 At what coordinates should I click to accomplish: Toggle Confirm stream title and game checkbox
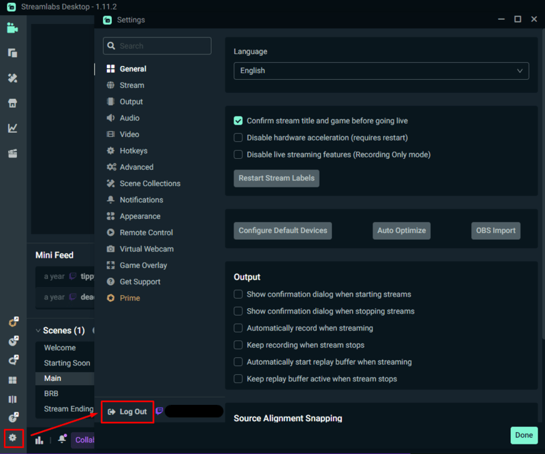[238, 121]
